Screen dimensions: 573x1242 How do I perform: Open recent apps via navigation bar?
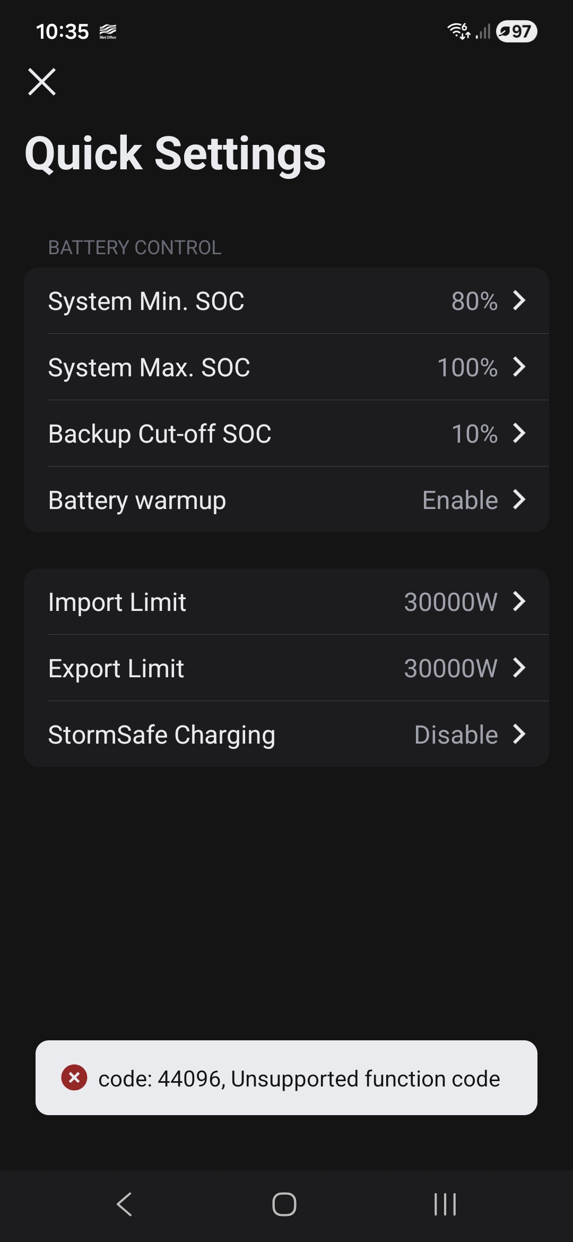click(445, 1204)
